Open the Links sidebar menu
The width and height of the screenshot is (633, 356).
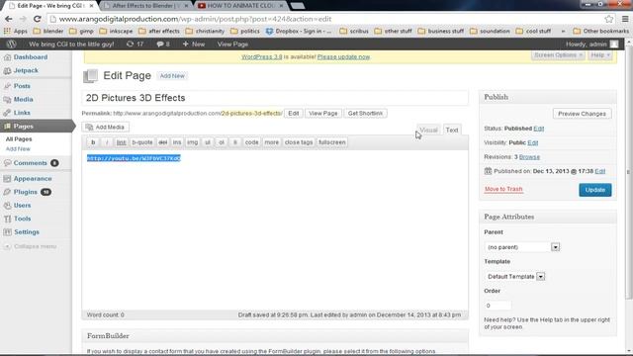coord(22,113)
